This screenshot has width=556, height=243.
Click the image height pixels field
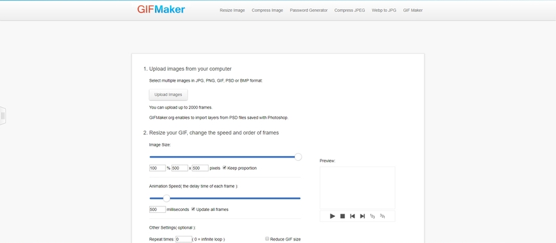pyautogui.click(x=200, y=168)
